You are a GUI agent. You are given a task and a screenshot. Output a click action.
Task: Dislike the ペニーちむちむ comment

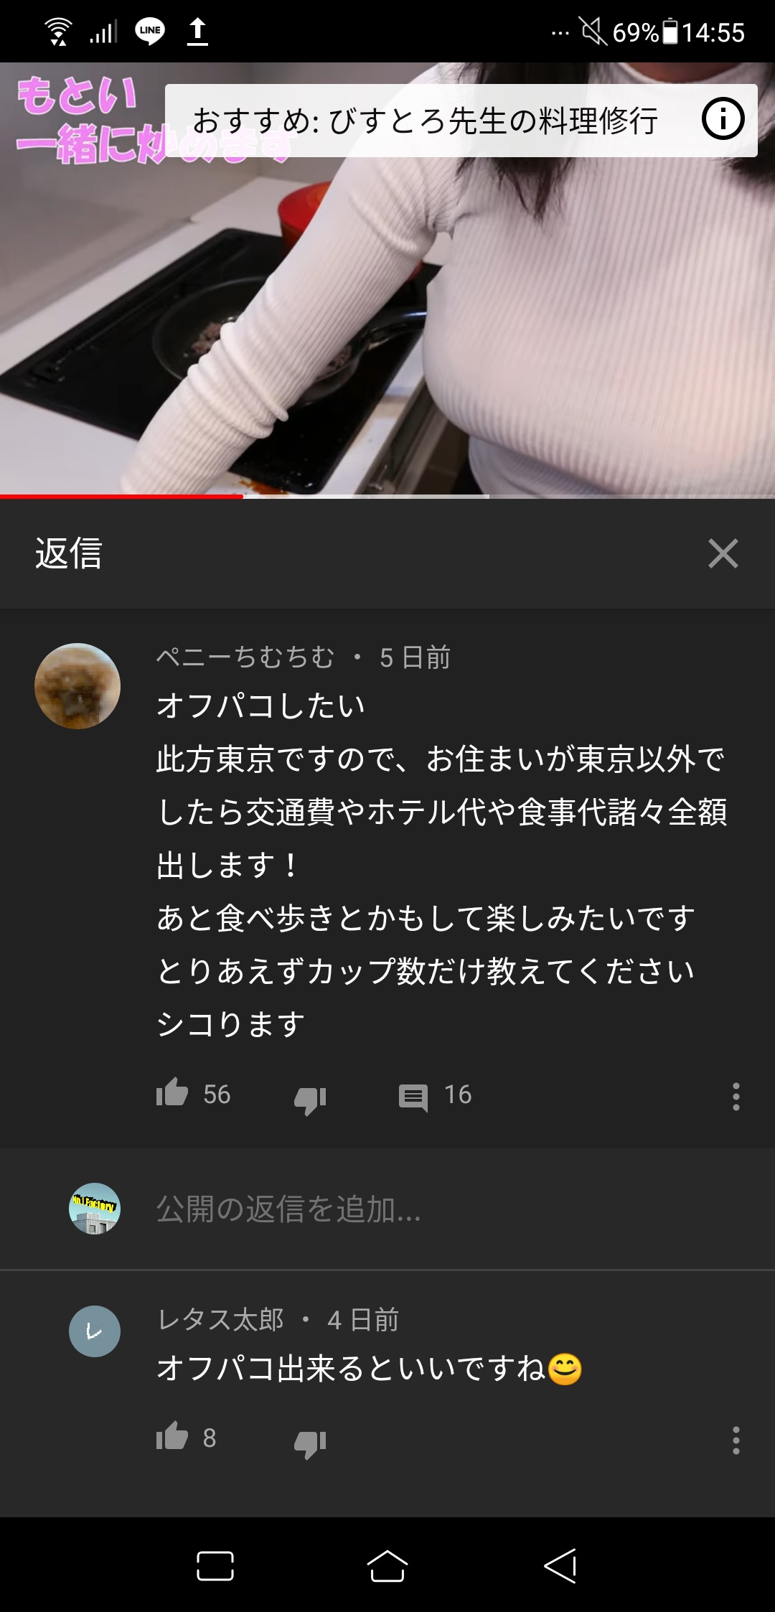pyautogui.click(x=310, y=1099)
